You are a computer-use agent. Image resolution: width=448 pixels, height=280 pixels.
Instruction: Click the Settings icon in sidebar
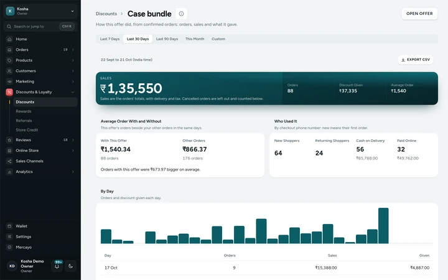tap(9, 236)
